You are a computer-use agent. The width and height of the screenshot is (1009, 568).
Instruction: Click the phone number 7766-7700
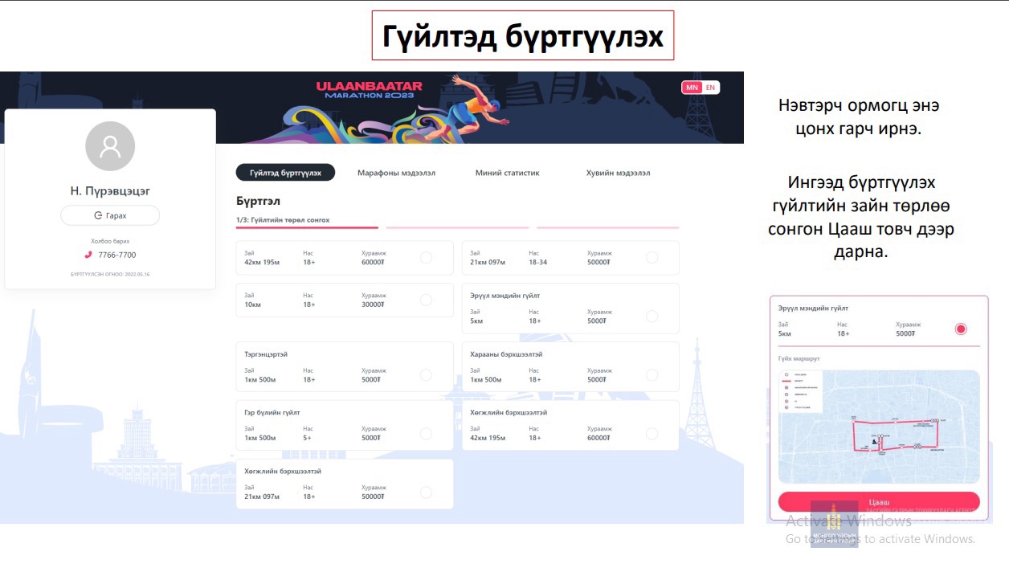[x=117, y=255]
